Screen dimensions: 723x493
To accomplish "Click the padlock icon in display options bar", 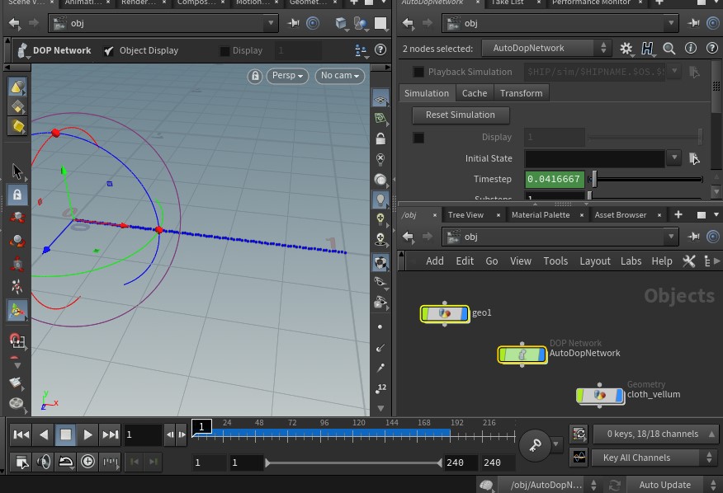I will 380,139.
